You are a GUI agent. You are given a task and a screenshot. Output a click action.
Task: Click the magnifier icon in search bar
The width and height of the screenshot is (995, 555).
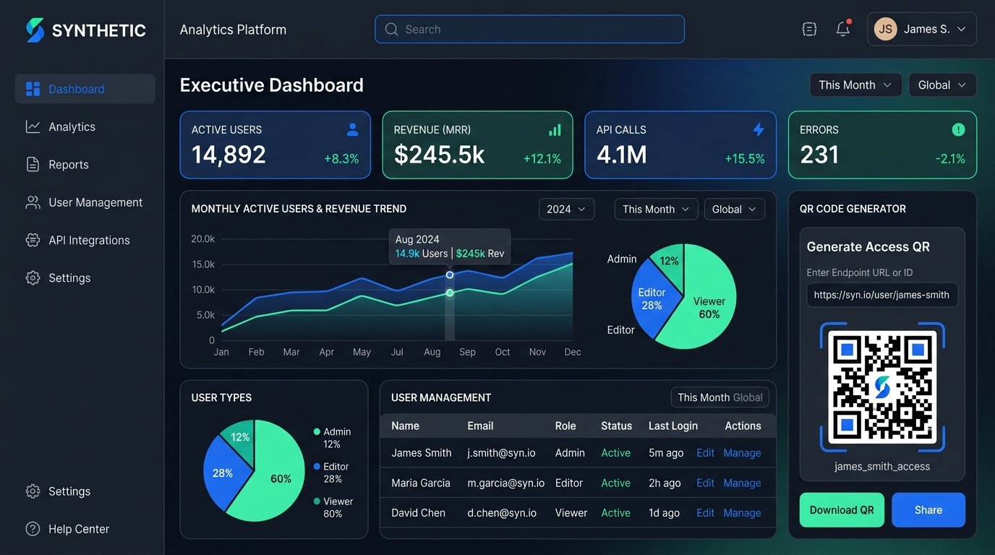coord(391,30)
